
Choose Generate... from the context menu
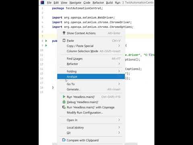coord(91,89)
